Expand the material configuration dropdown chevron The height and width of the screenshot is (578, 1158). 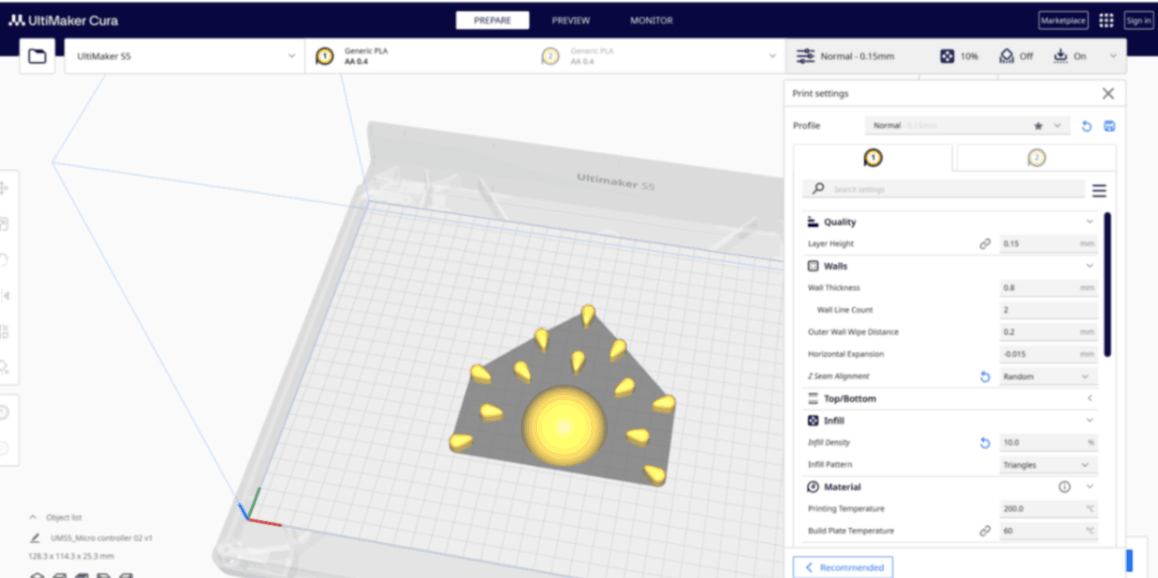pos(772,56)
